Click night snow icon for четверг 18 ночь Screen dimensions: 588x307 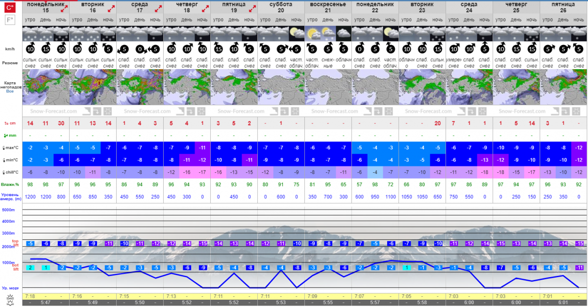click(202, 33)
